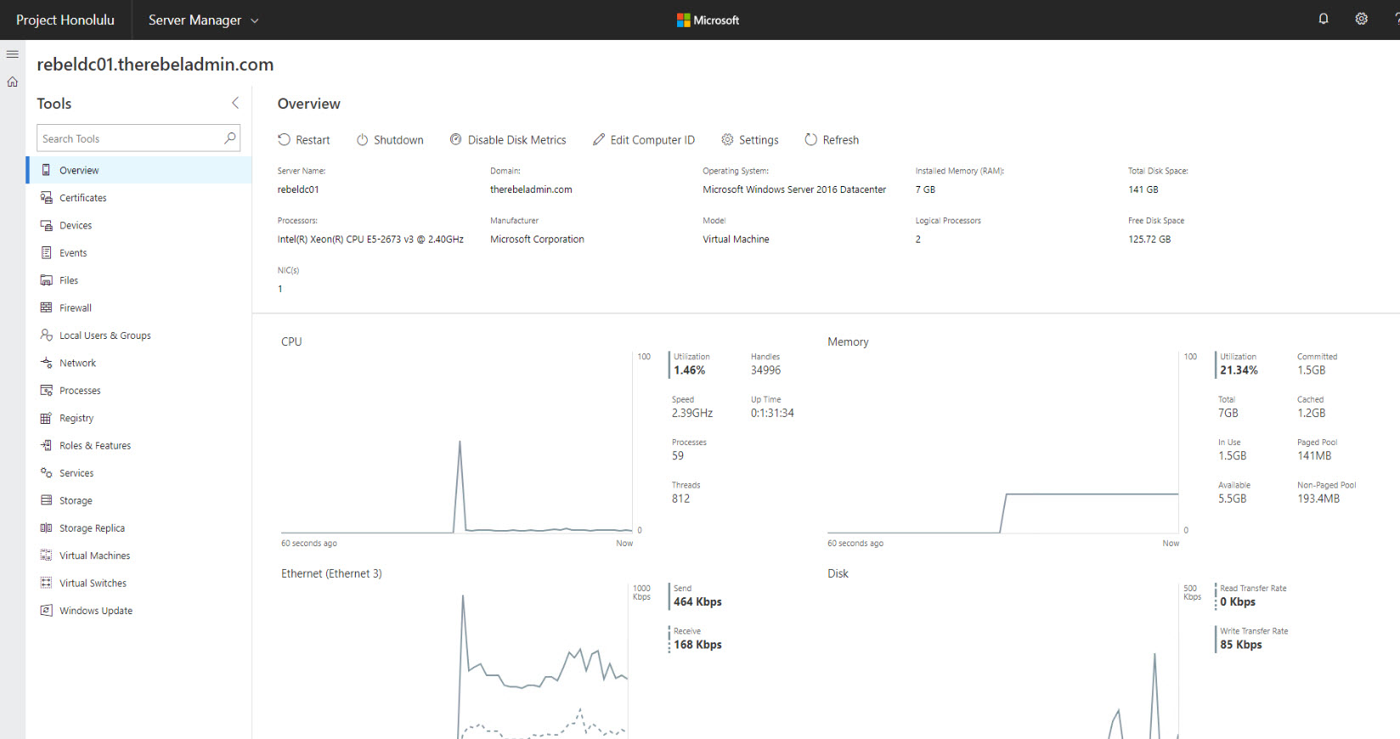Screen dimensions: 1400x739
Task: Click Send value 464 Kbps
Action: click(x=697, y=602)
